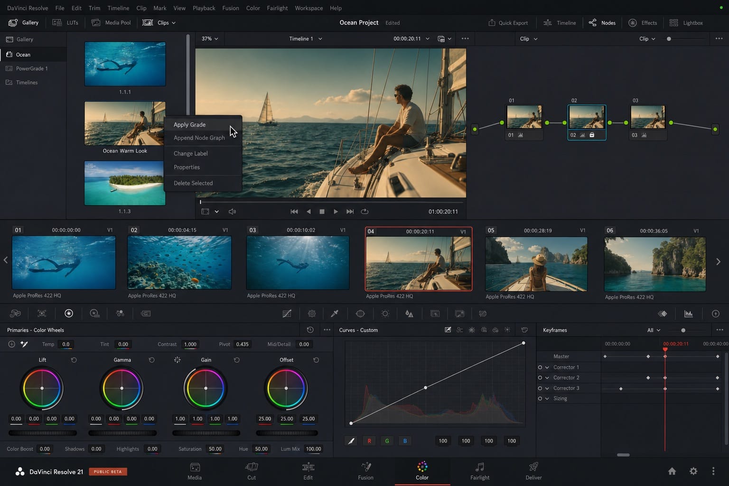This screenshot has width=729, height=486.
Task: Open the Tracker palette icon
Action: pos(385,314)
